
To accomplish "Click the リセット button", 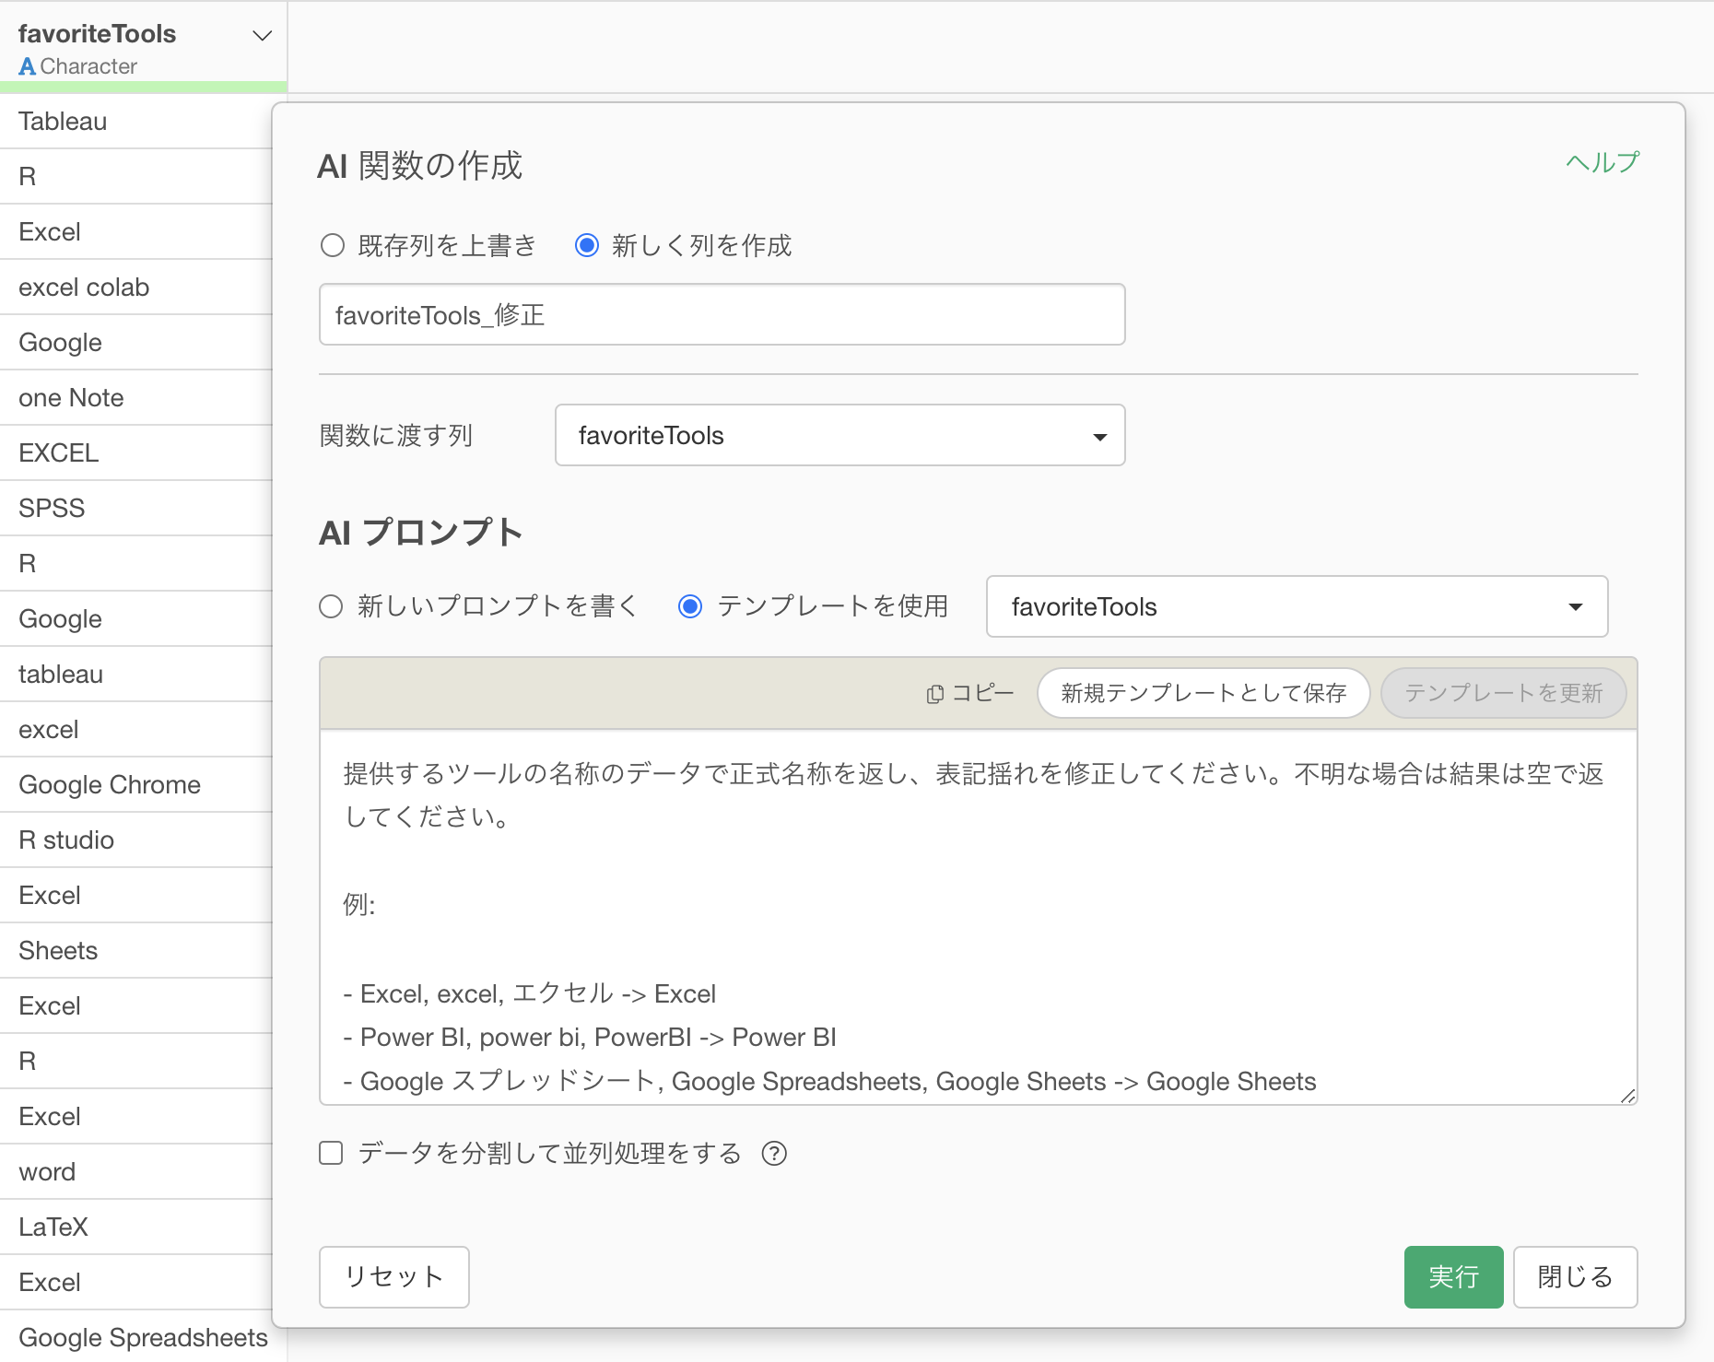I will pos(393,1277).
